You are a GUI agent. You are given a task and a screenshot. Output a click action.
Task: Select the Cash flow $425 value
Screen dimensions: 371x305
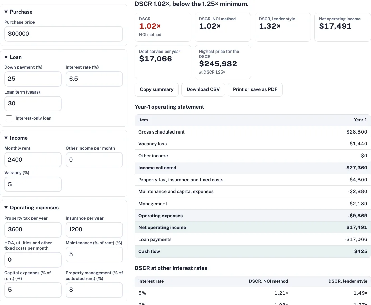(361, 251)
